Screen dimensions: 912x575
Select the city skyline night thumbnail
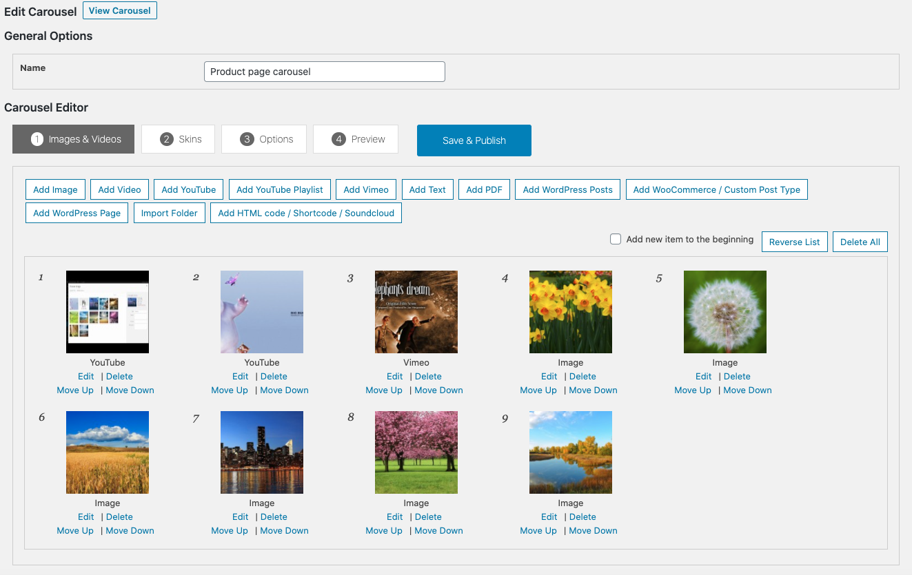tap(261, 452)
